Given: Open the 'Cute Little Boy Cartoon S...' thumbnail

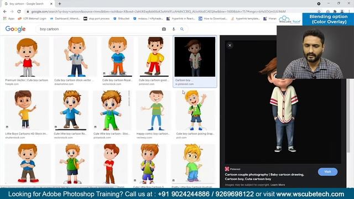Looking at the screenshot, I should [149, 164].
